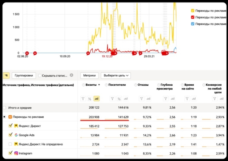Check the Итого и средние row checkbox
This screenshot has width=228, height=161.
[x=4, y=108]
